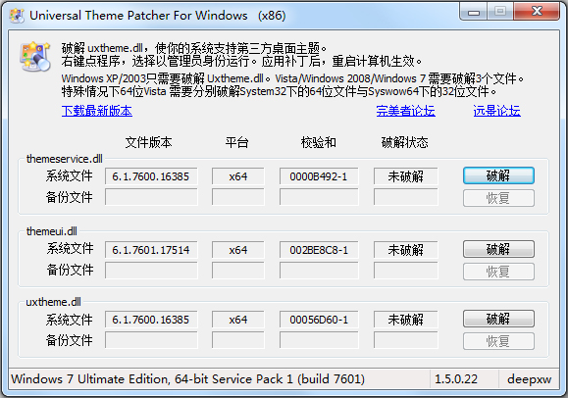Click empty backup checksum field for themeservice.dll

319,197
